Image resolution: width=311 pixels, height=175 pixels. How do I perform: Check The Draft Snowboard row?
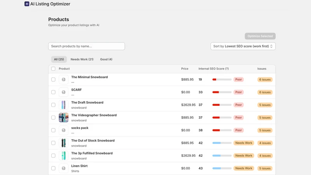click(53, 105)
